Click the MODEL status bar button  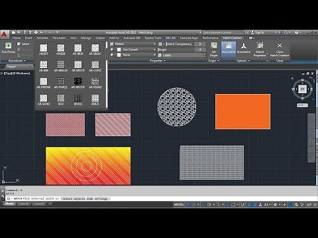coord(179,204)
